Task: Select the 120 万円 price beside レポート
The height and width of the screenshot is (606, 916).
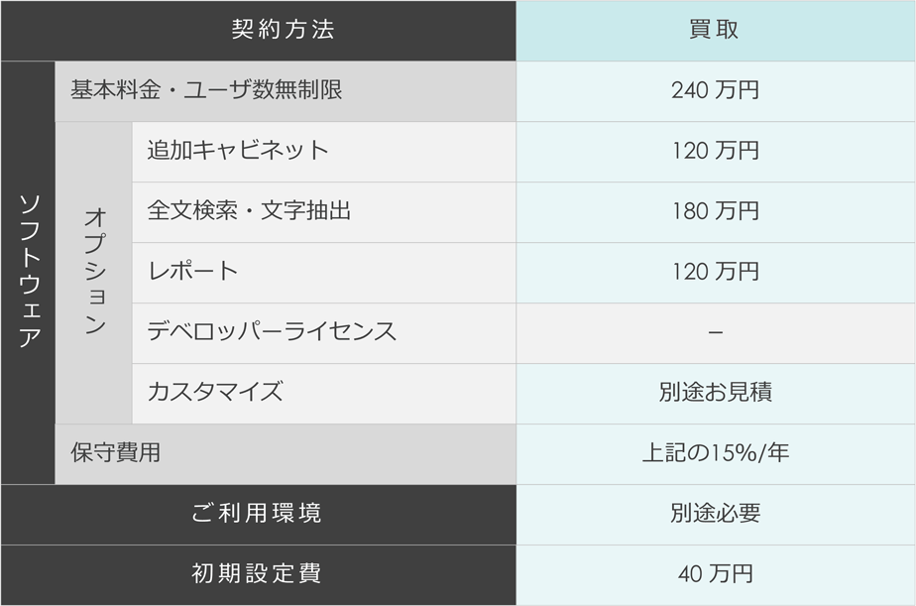Action: click(716, 273)
